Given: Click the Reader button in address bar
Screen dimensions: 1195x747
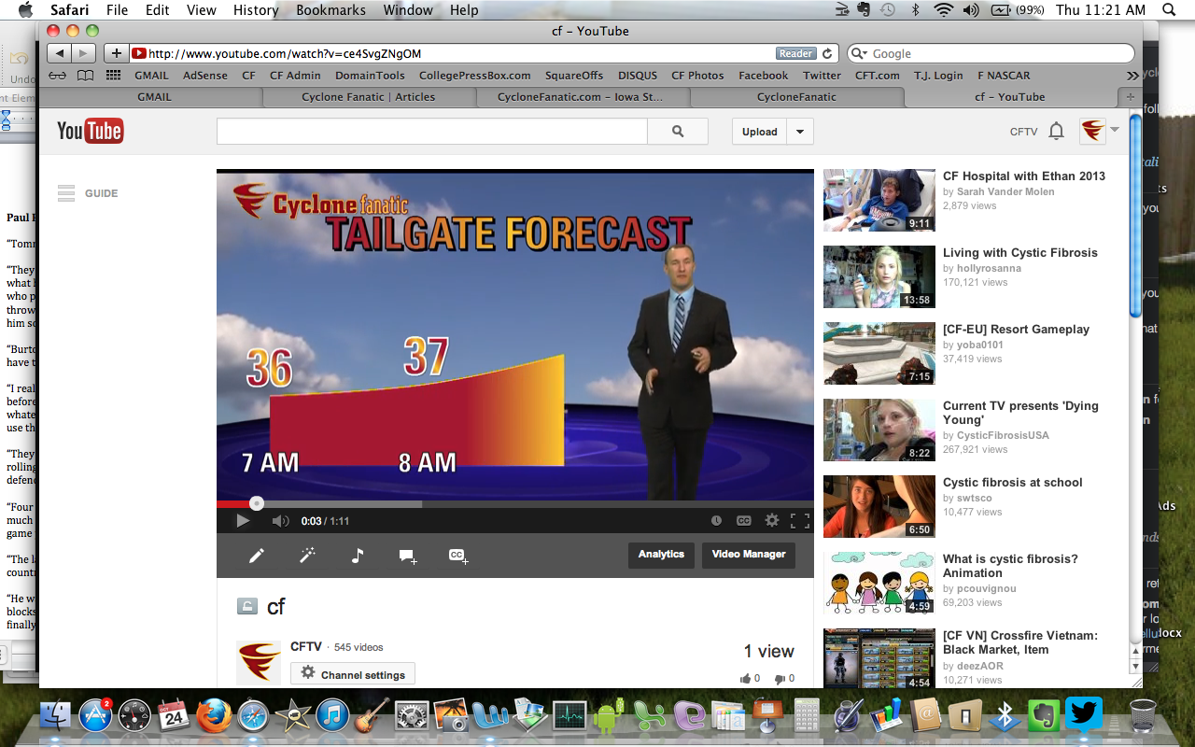Looking at the screenshot, I should click(x=795, y=53).
